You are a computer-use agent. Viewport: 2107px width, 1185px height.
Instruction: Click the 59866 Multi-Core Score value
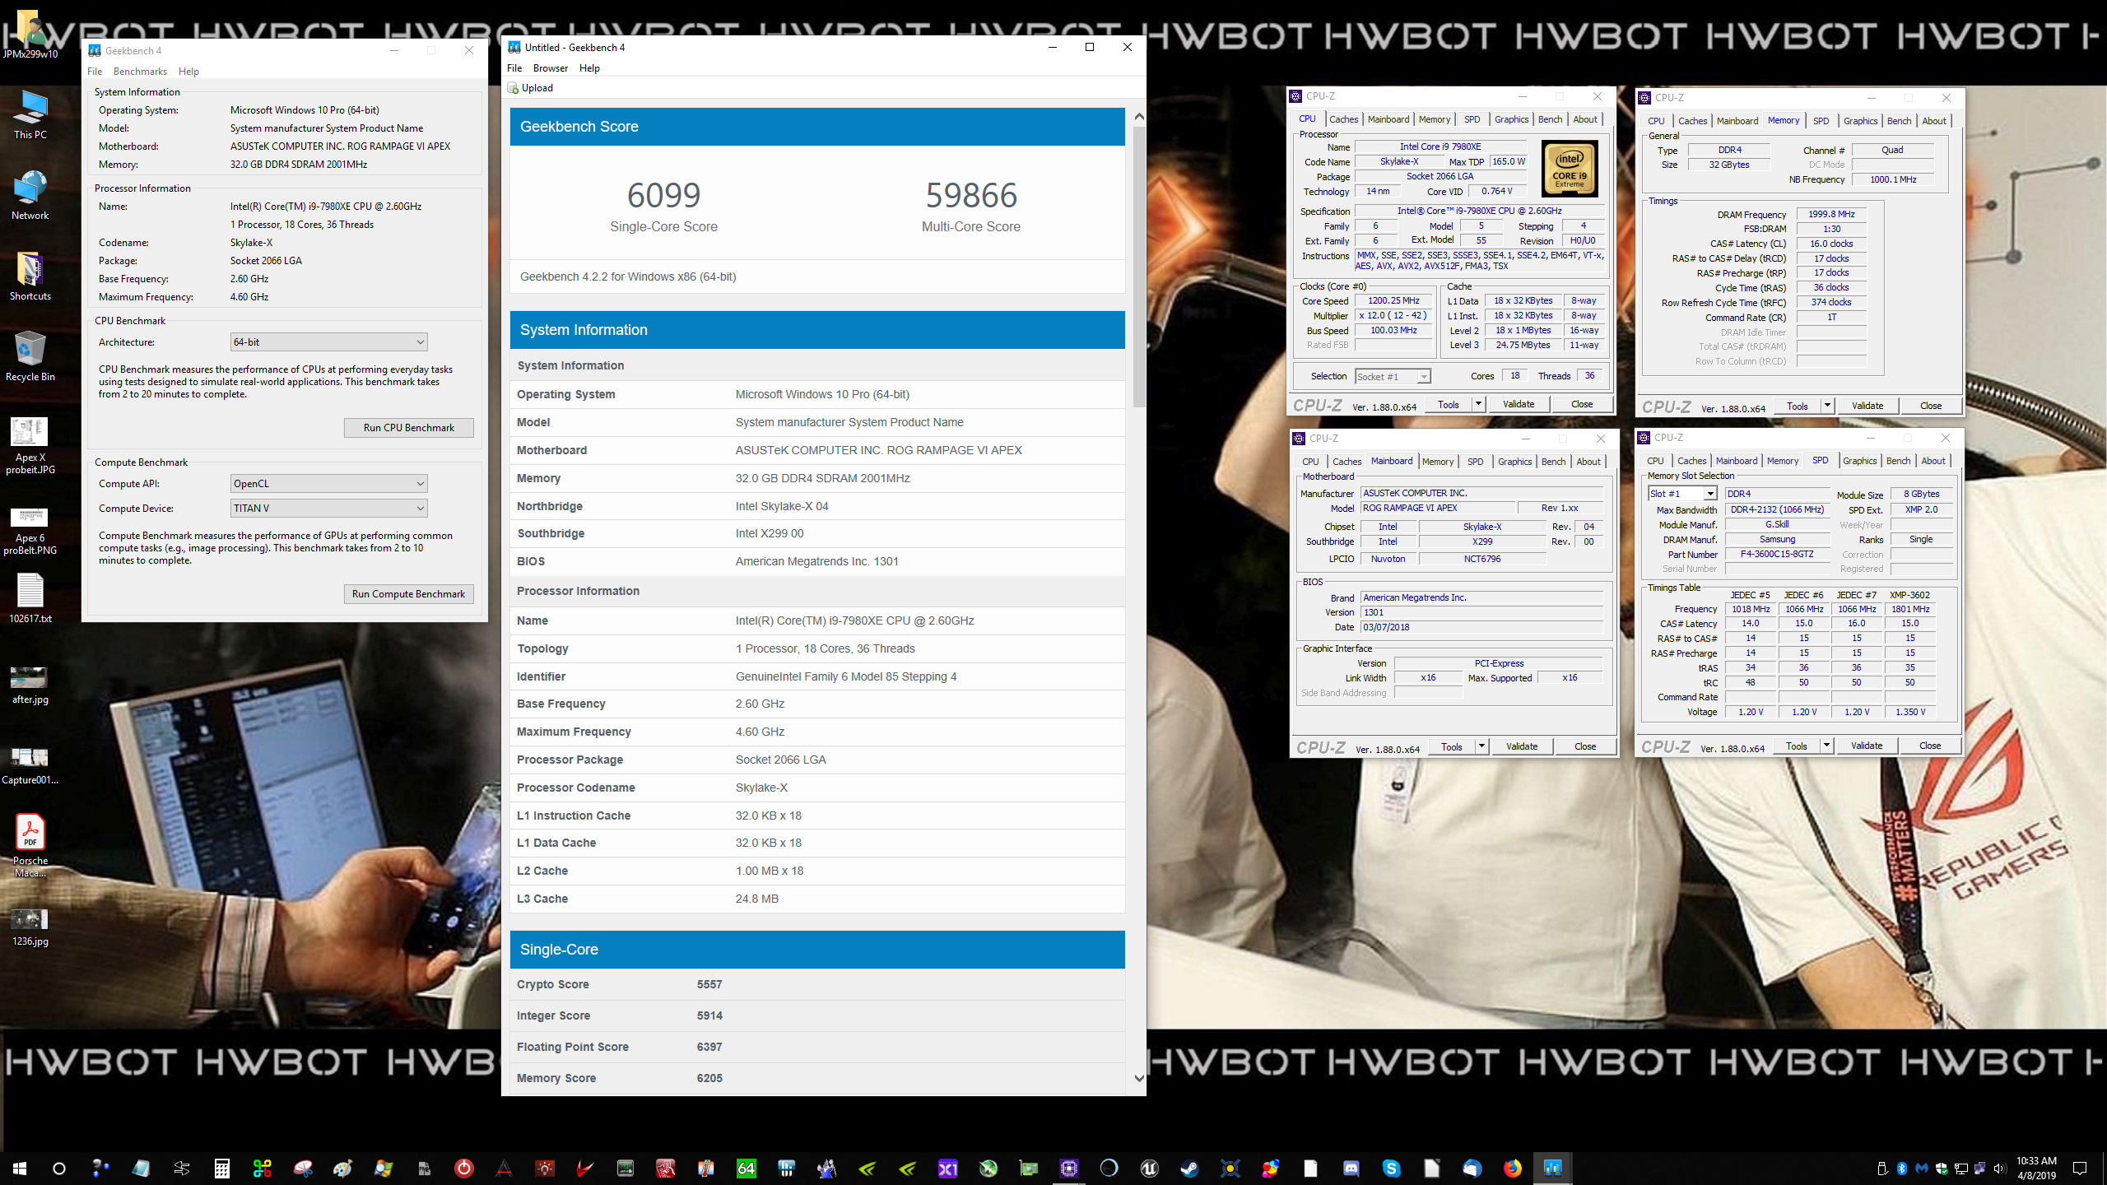tap(971, 196)
